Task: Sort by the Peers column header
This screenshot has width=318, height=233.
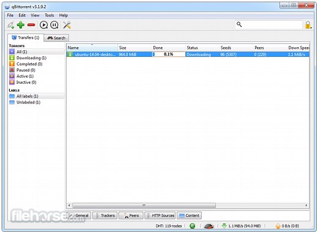Action: [x=270, y=48]
